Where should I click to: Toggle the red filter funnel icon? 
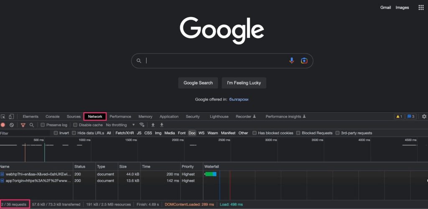tap(23, 125)
